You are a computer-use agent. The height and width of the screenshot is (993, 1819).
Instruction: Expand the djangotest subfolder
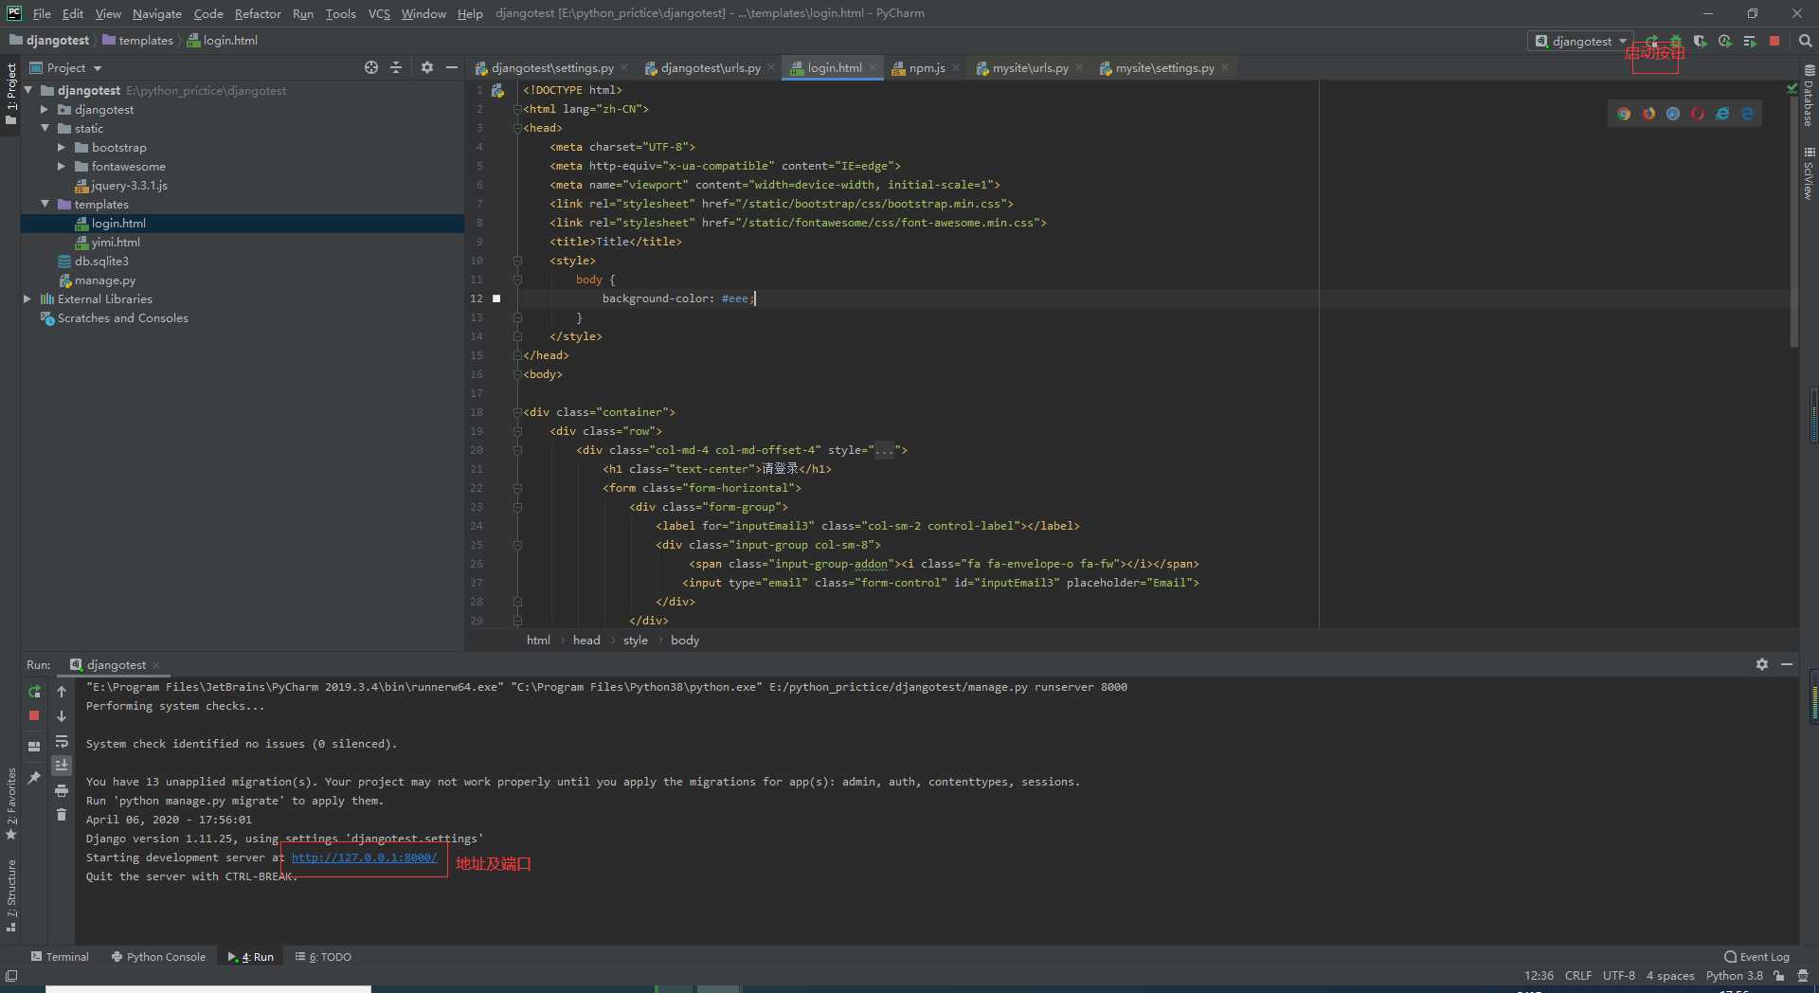tap(45, 109)
